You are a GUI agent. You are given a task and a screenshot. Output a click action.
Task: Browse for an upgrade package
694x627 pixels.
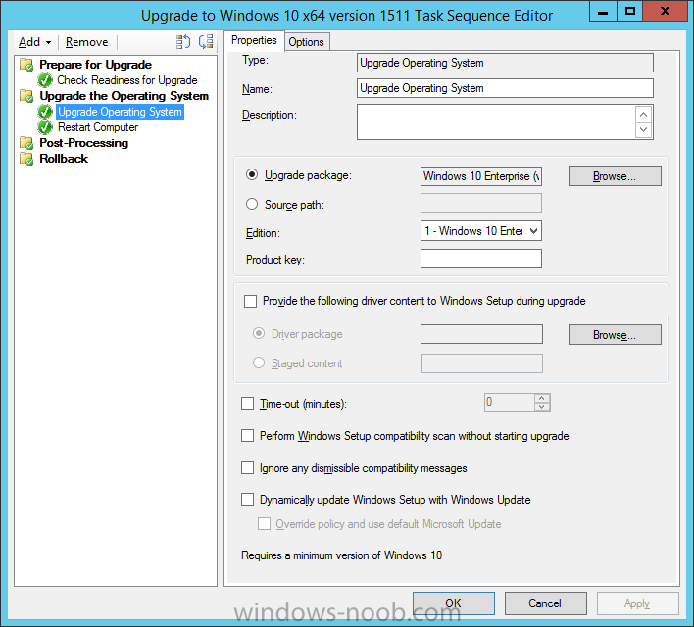pos(615,176)
